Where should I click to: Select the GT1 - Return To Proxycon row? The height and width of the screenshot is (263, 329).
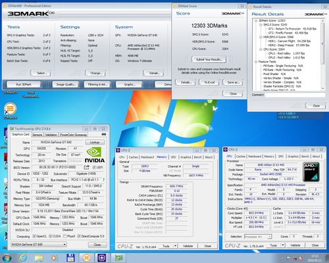click(x=292, y=29)
